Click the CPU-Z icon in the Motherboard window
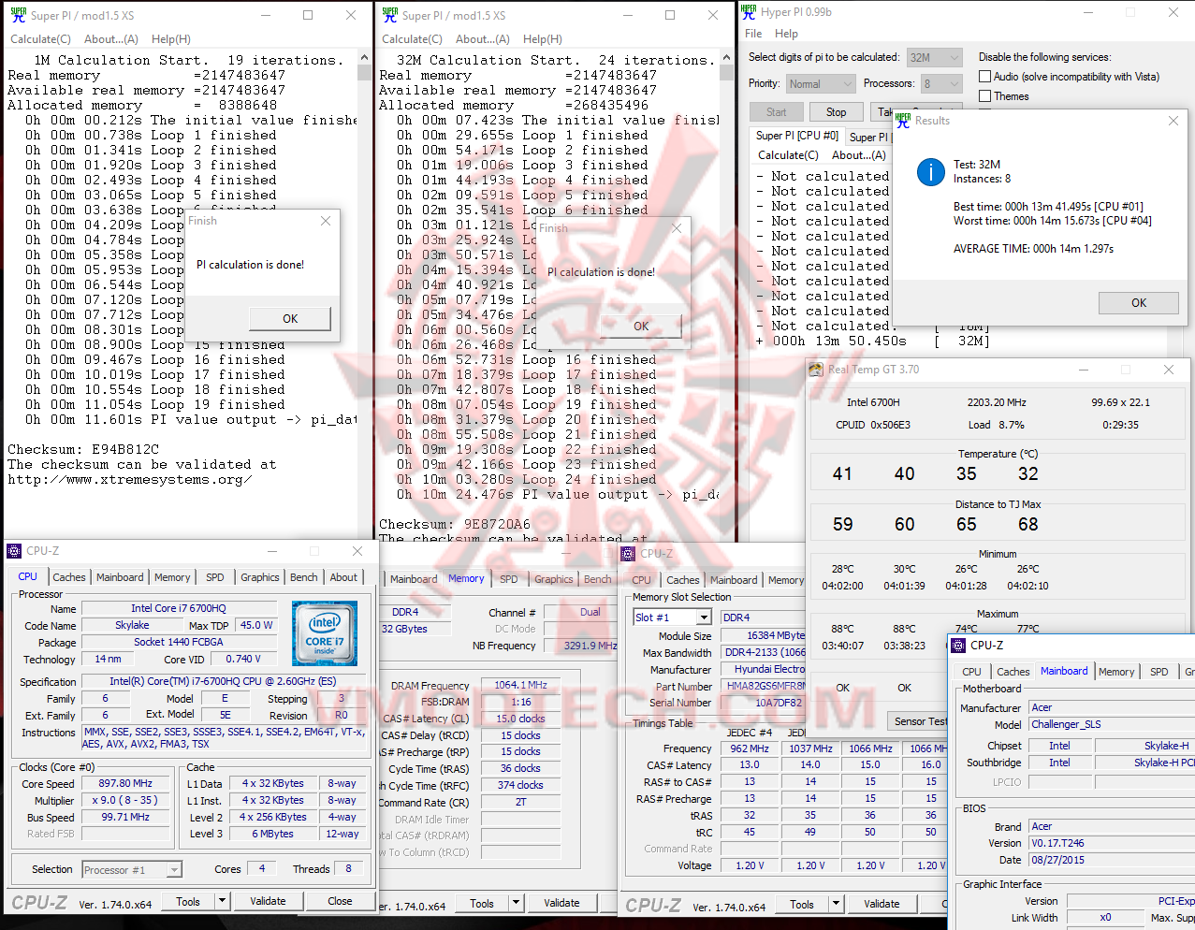Screen dimensions: 1195x930 (959, 646)
